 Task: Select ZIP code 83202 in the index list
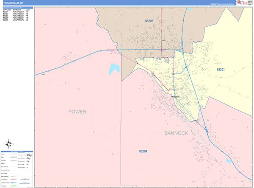click(x=6, y=14)
